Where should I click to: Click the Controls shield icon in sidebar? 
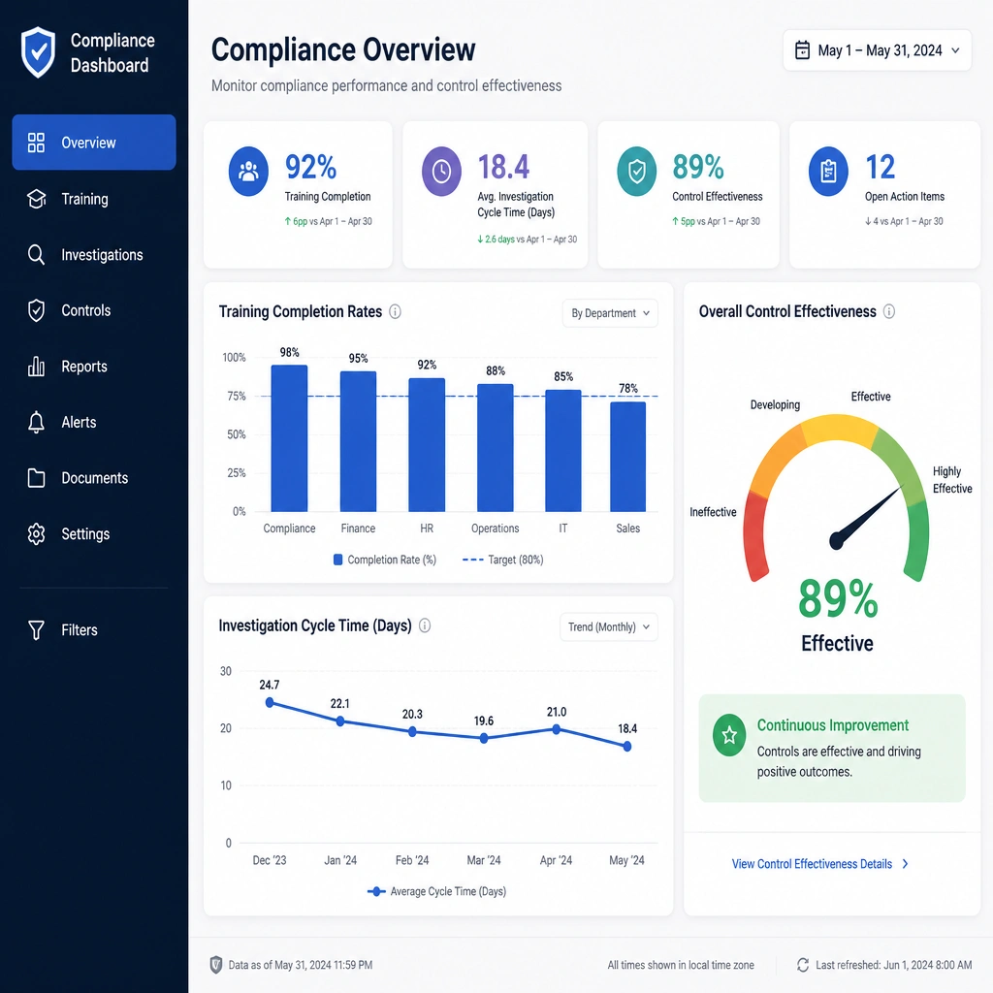36,310
